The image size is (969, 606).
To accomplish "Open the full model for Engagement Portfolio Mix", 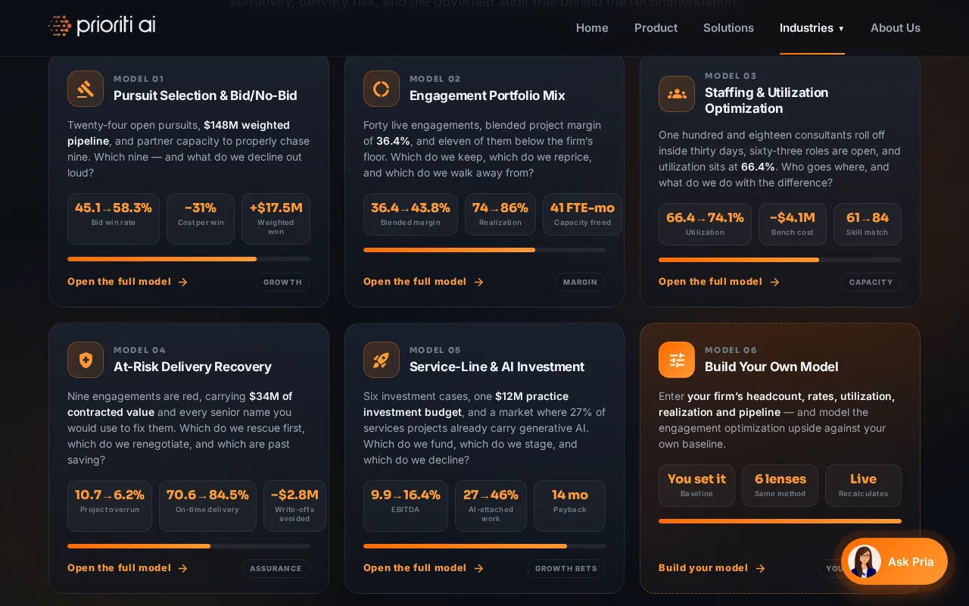I will tap(423, 282).
